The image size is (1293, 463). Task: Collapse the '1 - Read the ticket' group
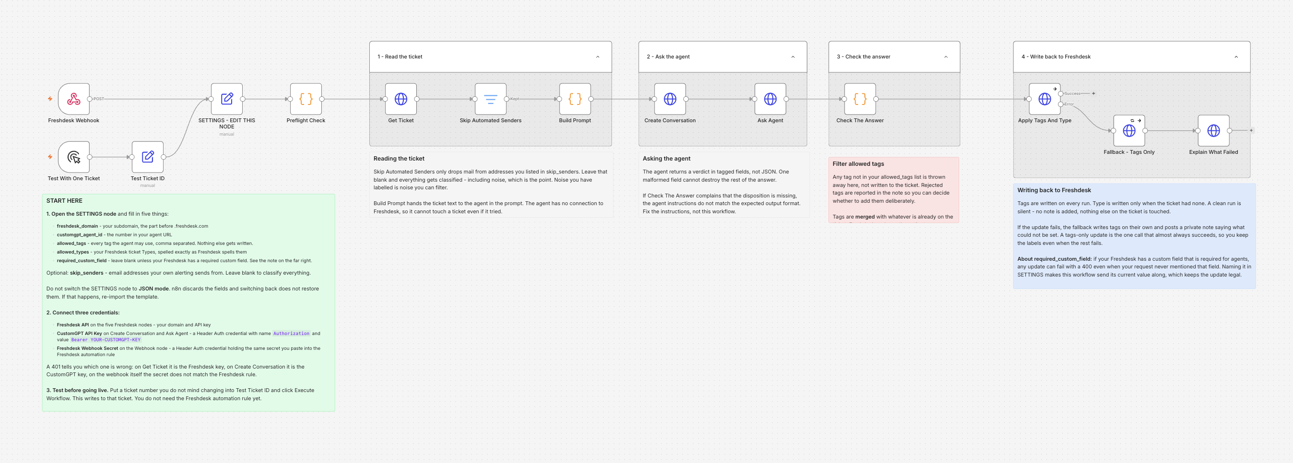point(597,57)
